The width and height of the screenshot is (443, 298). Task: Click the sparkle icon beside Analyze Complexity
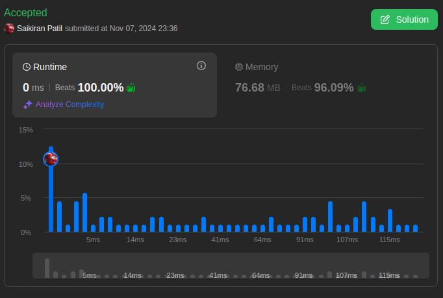tap(27, 104)
